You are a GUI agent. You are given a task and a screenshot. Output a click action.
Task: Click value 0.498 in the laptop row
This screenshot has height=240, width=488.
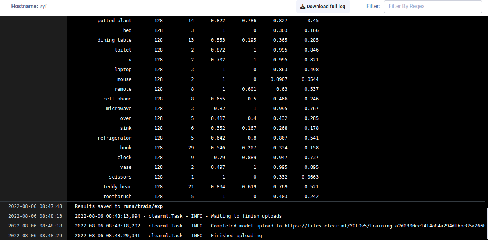[311, 70]
